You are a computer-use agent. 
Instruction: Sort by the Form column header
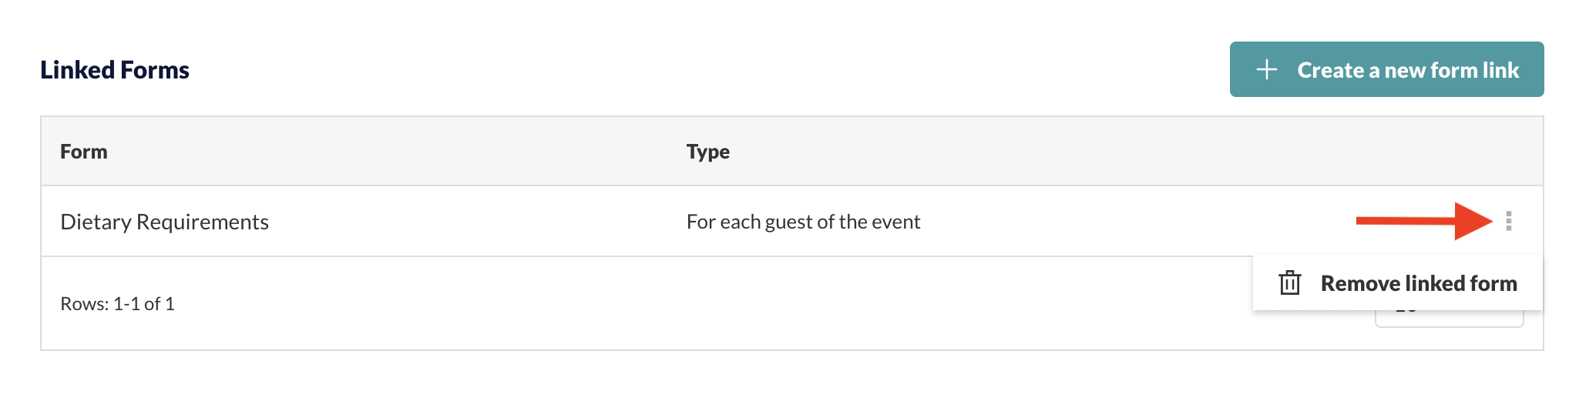coord(84,152)
